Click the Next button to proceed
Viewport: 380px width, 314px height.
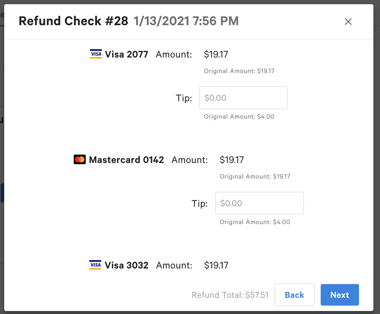pos(340,295)
